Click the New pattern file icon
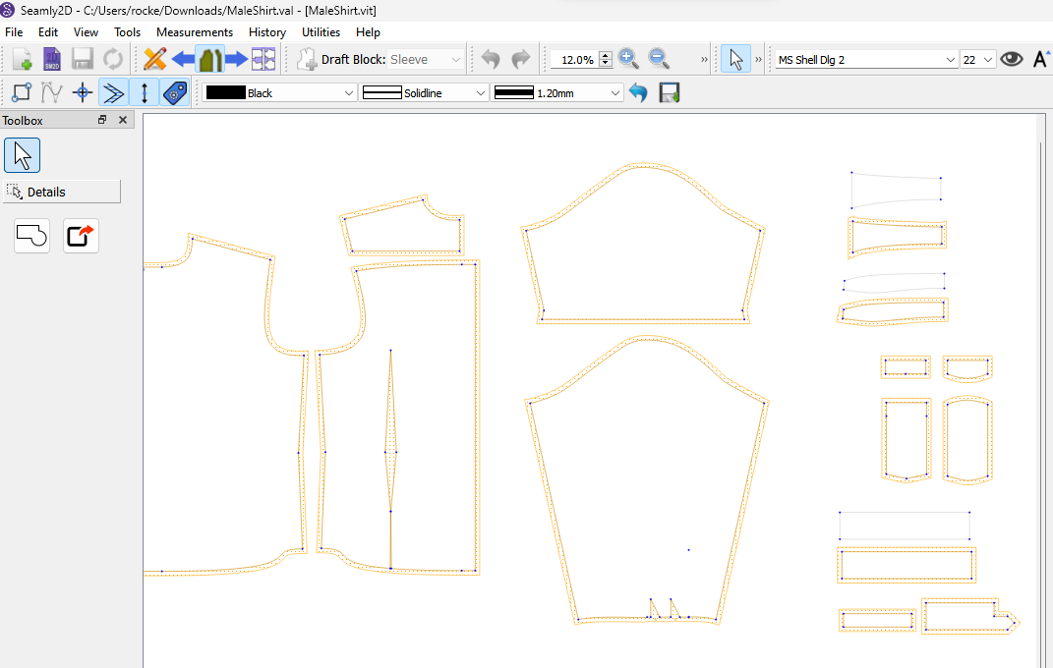Viewport: 1053px width, 668px height. (23, 59)
